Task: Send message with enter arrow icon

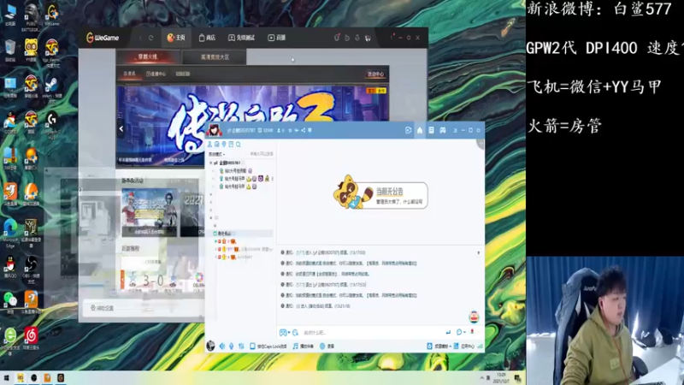Action: coord(448,333)
